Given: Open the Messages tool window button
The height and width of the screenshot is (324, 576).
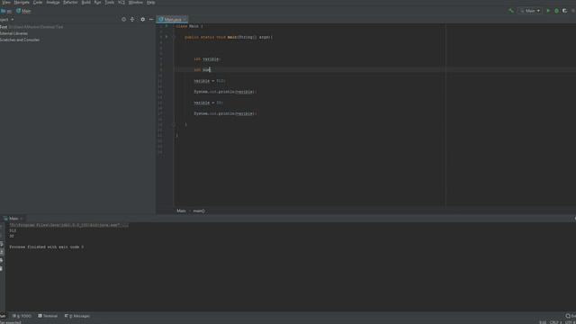Looking at the screenshot, I should pyautogui.click(x=77, y=316).
